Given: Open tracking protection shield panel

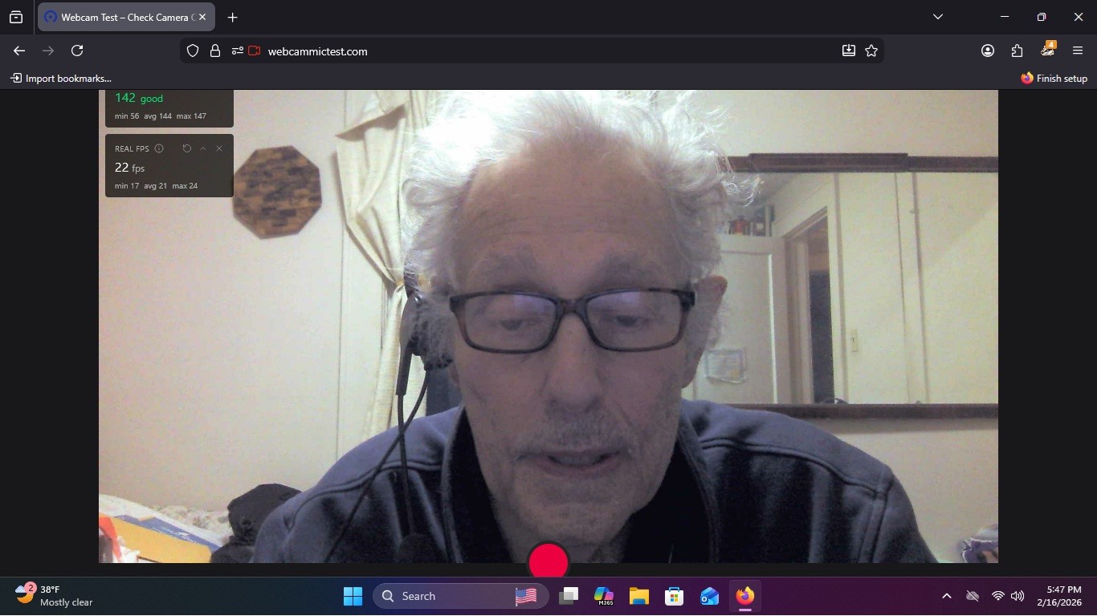Looking at the screenshot, I should pos(193,51).
